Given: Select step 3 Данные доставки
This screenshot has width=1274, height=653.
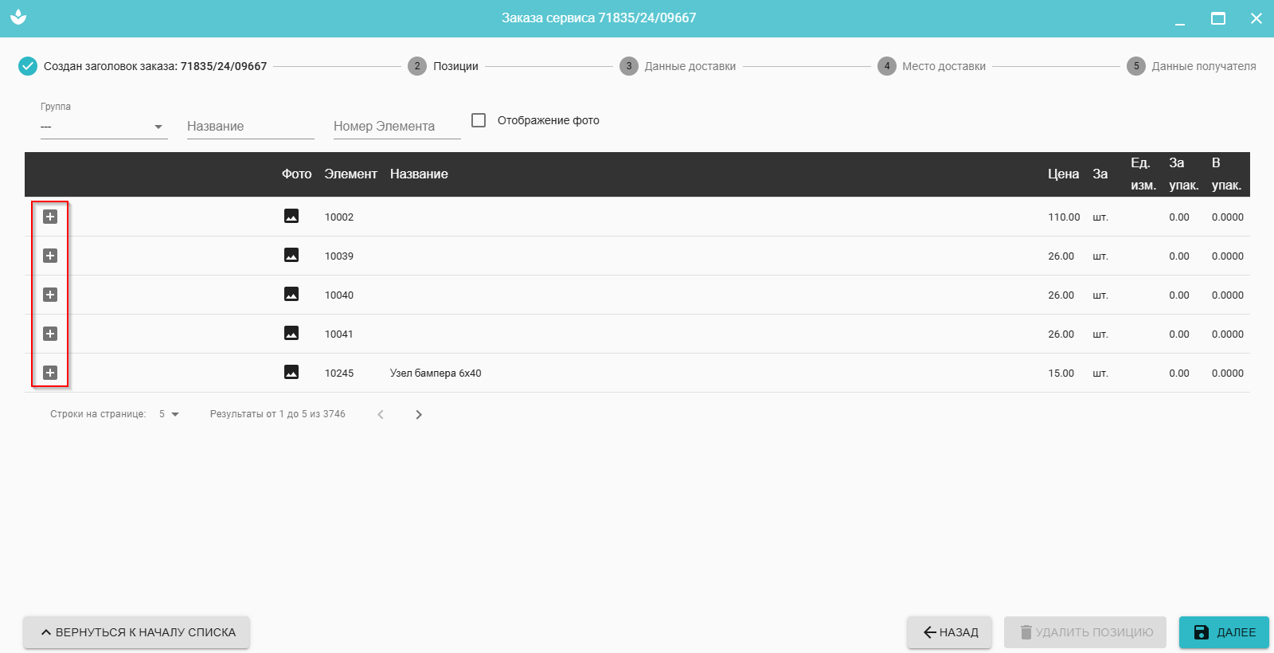Looking at the screenshot, I should click(x=678, y=66).
